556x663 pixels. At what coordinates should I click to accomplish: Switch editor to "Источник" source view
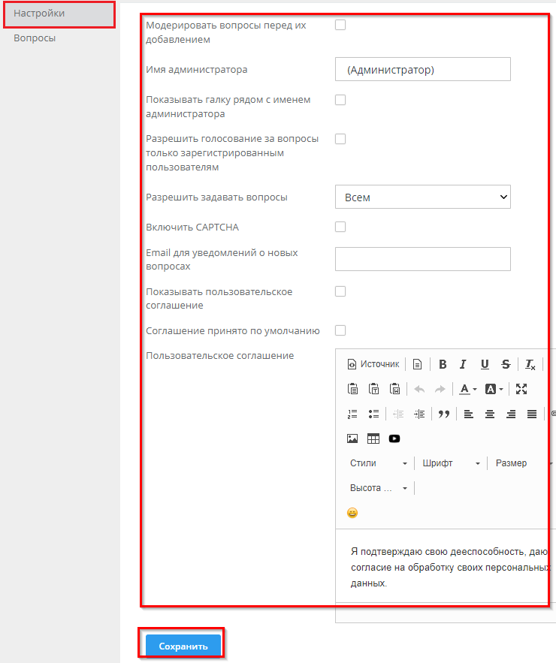click(x=373, y=364)
